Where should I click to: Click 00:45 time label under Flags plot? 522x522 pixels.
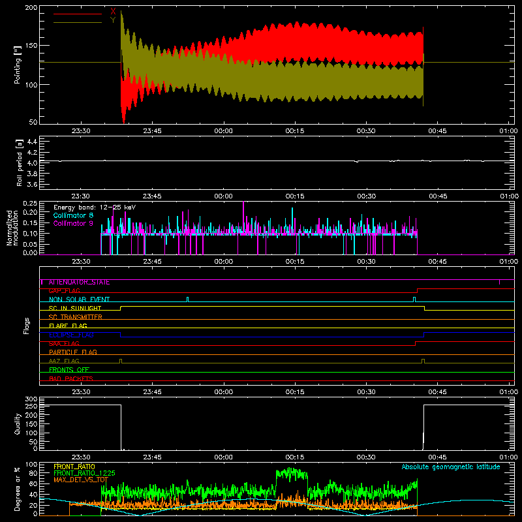[437, 392]
